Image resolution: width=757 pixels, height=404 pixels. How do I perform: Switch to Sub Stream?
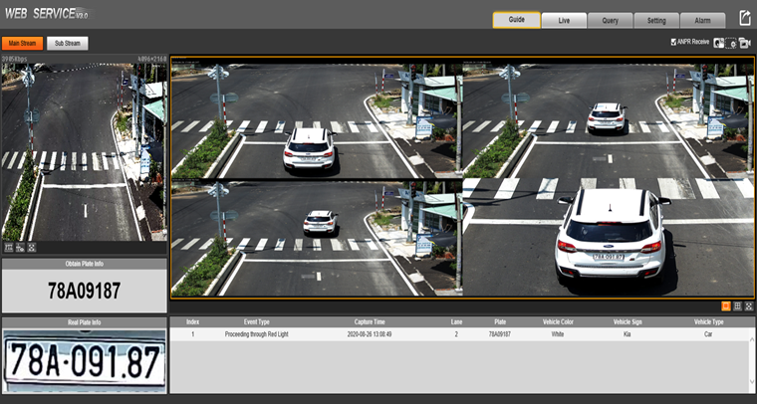pyautogui.click(x=67, y=44)
